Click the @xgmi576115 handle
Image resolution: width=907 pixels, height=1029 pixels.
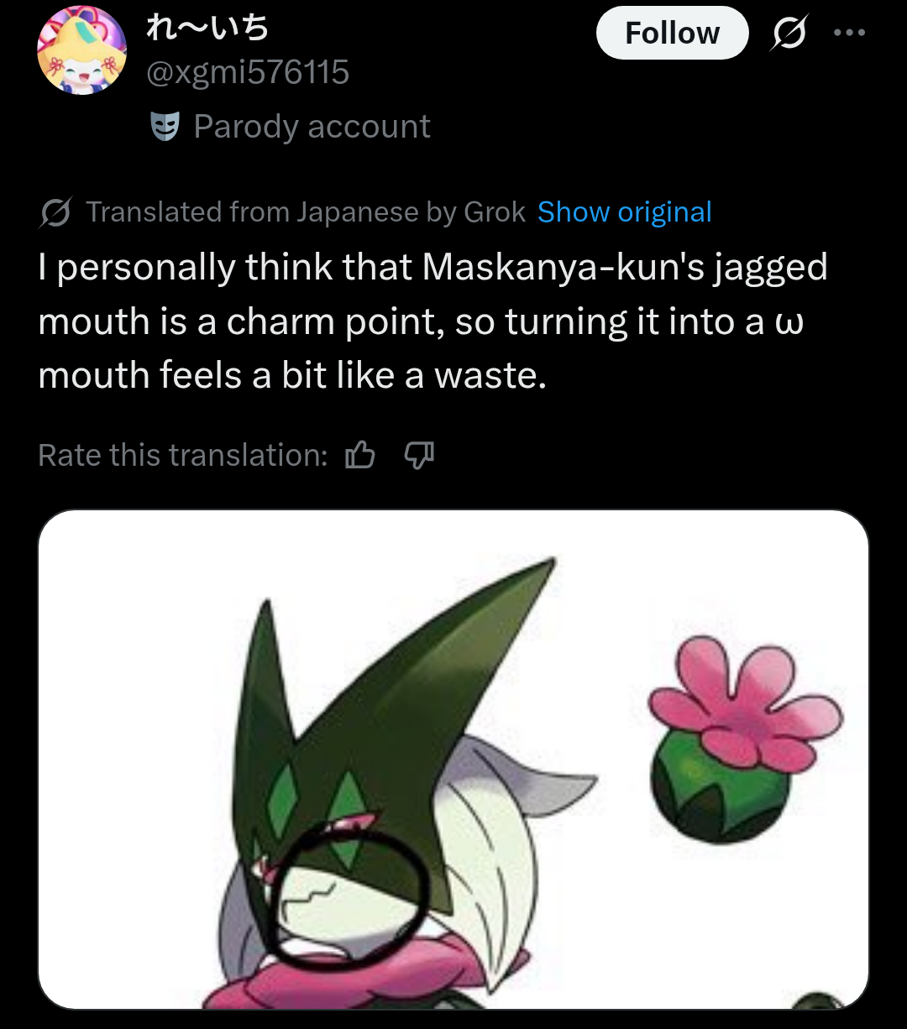pos(248,72)
